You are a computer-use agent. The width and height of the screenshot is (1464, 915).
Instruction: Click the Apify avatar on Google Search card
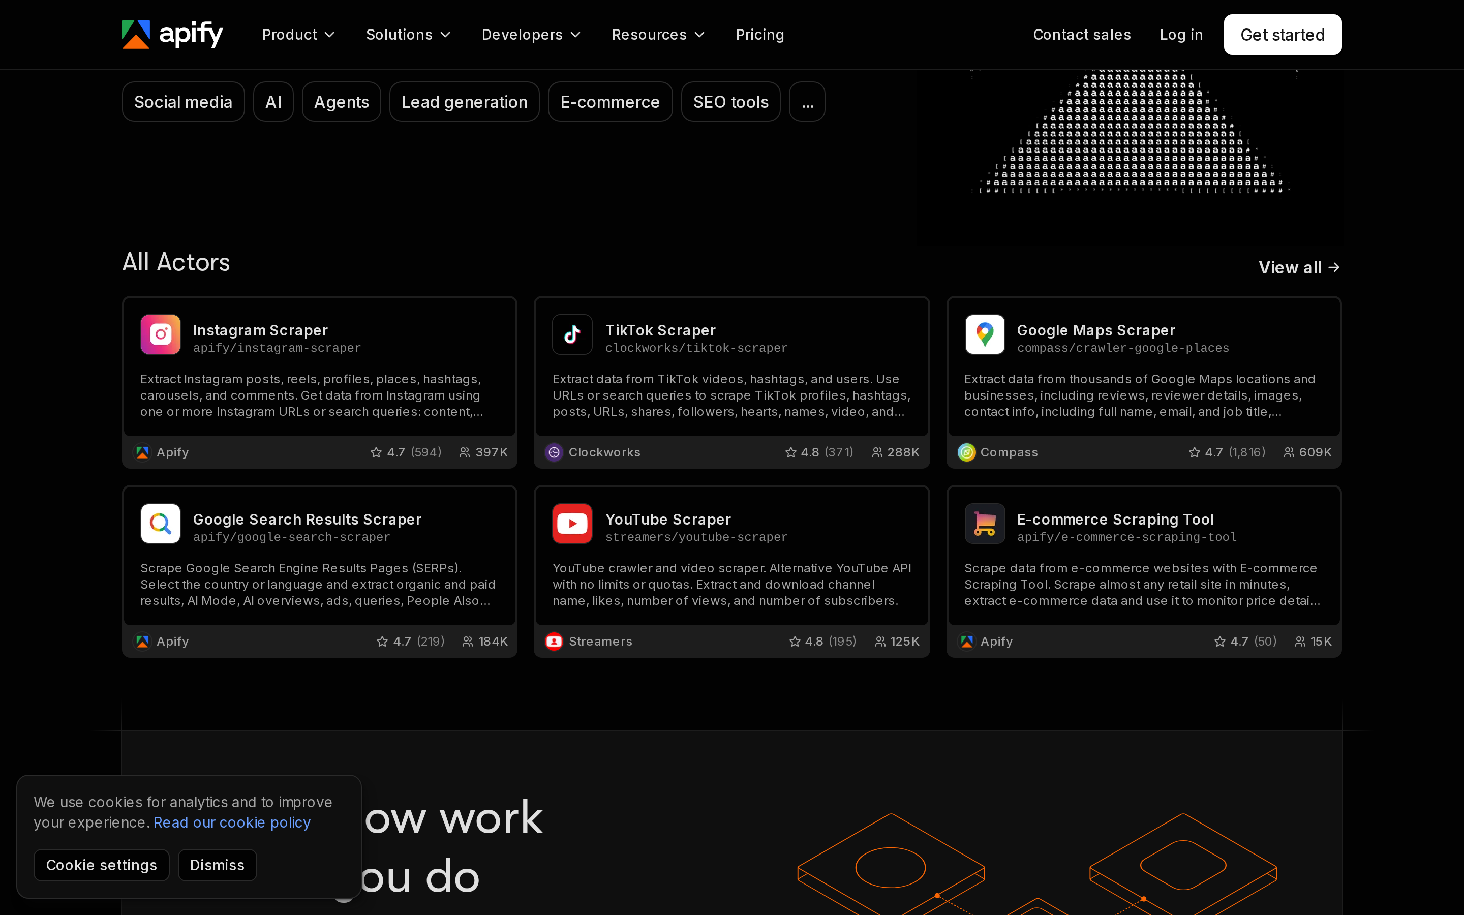(142, 642)
